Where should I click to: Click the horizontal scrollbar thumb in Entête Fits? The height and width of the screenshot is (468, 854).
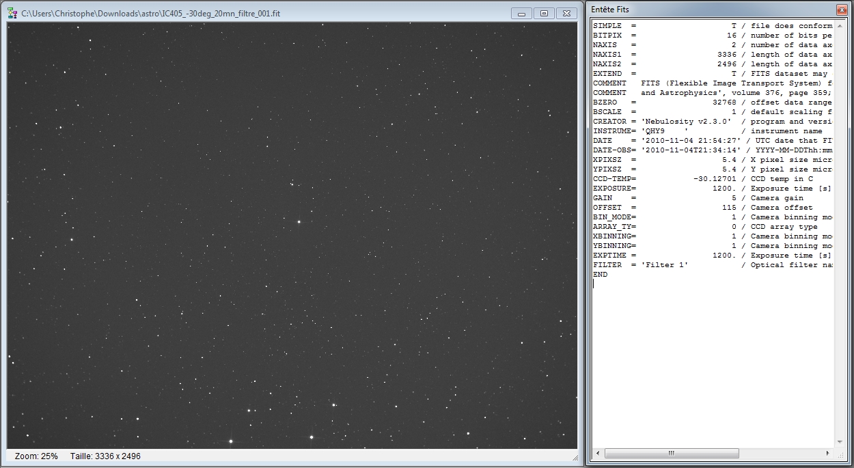pyautogui.click(x=672, y=454)
